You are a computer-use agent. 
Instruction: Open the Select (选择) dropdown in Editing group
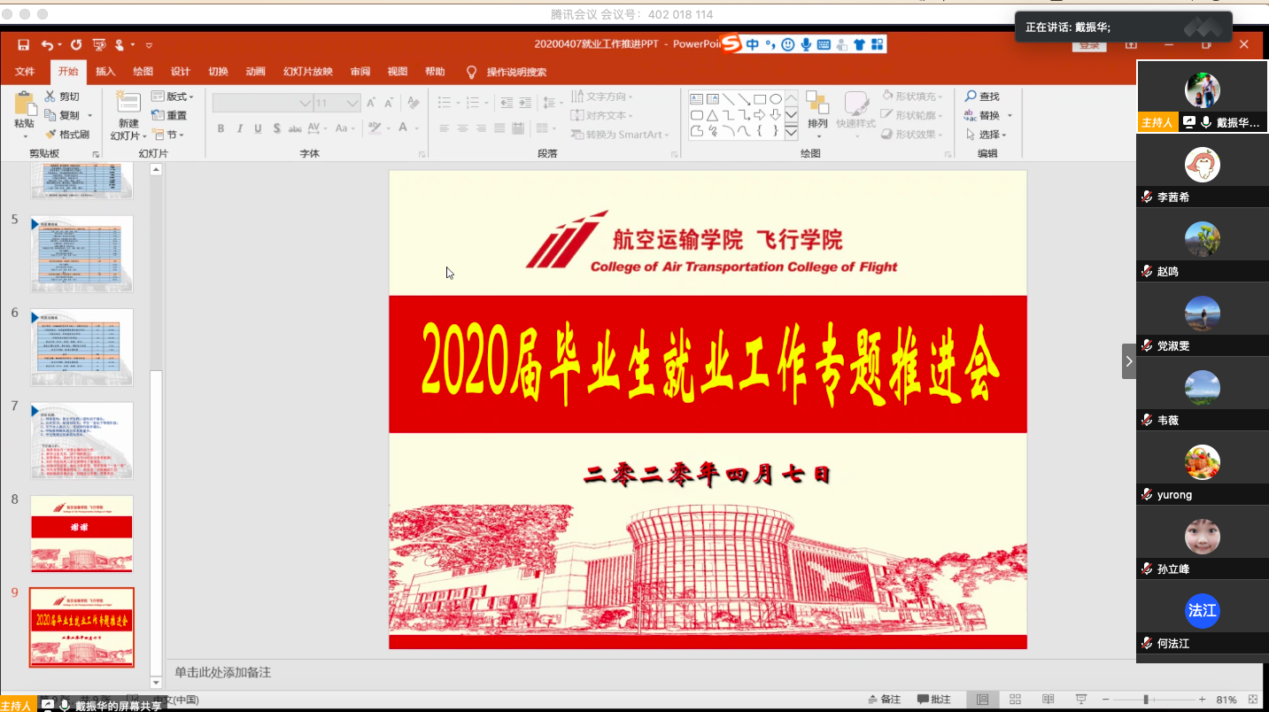tap(987, 135)
